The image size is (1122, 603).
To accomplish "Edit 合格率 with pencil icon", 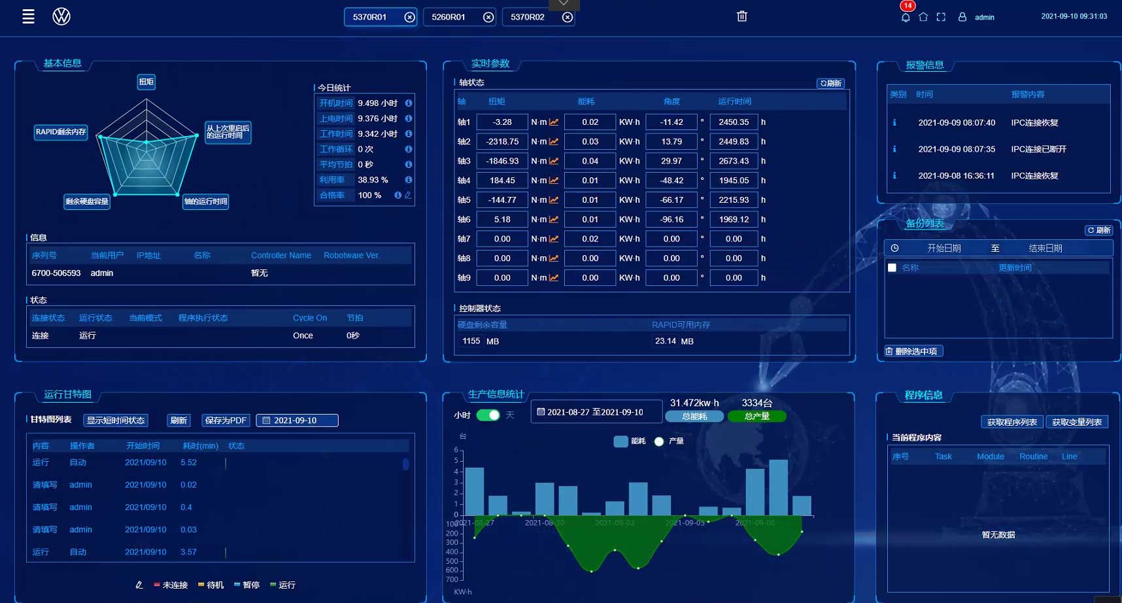I will tap(408, 195).
